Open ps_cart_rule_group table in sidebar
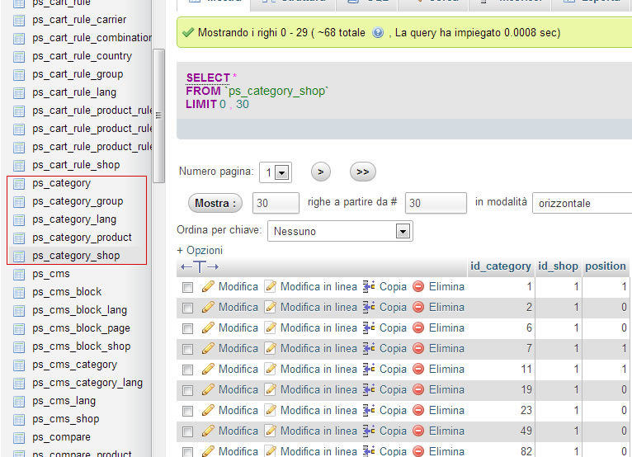 click(x=78, y=74)
